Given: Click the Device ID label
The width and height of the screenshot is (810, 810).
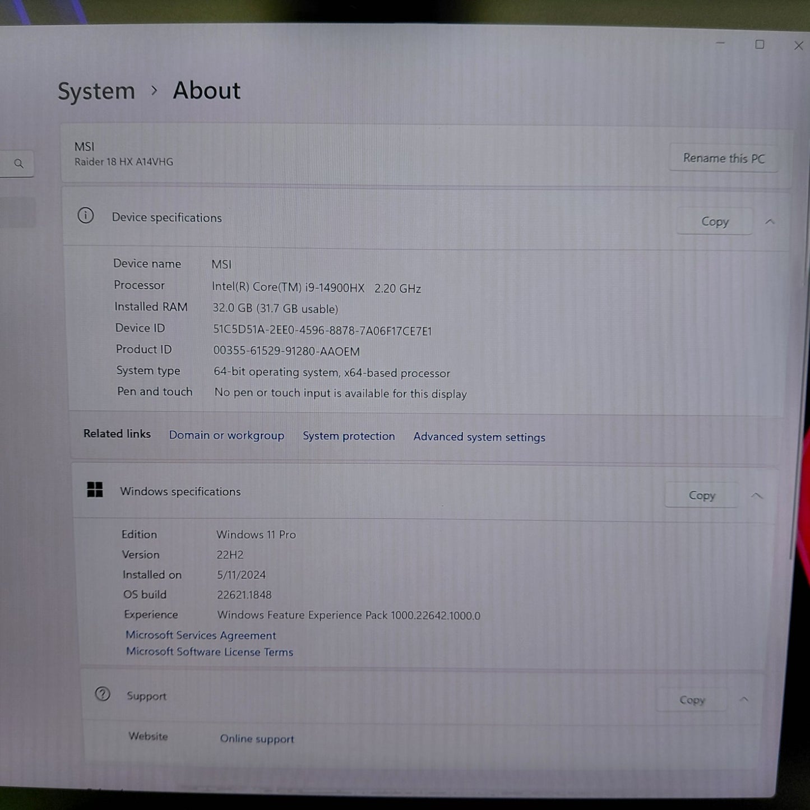Looking at the screenshot, I should [x=140, y=328].
